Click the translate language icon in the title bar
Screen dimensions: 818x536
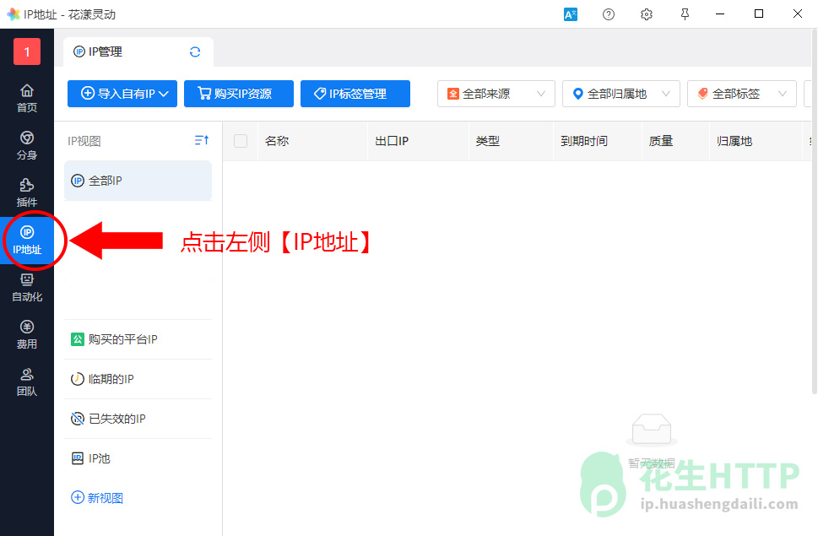(x=571, y=14)
